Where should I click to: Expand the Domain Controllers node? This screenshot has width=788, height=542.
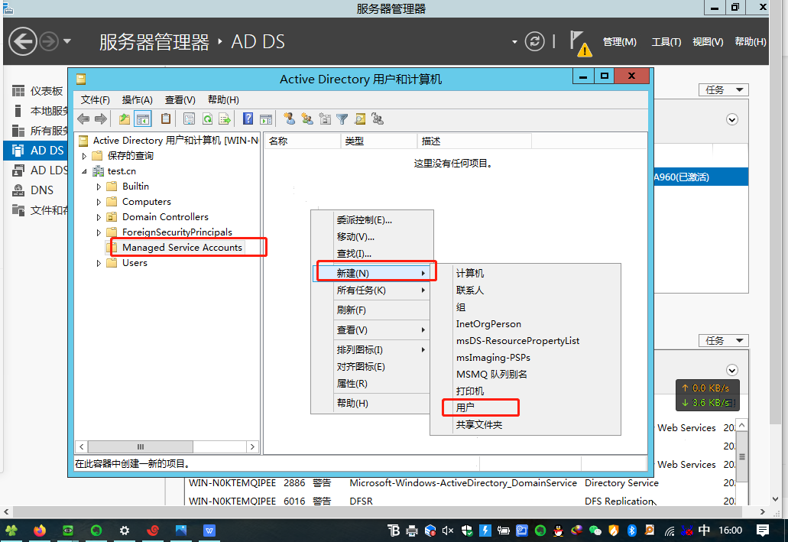coord(99,217)
